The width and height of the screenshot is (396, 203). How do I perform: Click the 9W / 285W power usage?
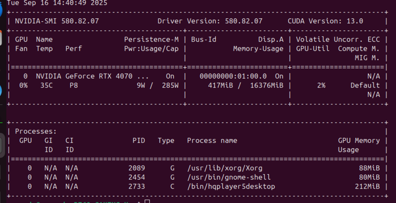[x=157, y=85]
